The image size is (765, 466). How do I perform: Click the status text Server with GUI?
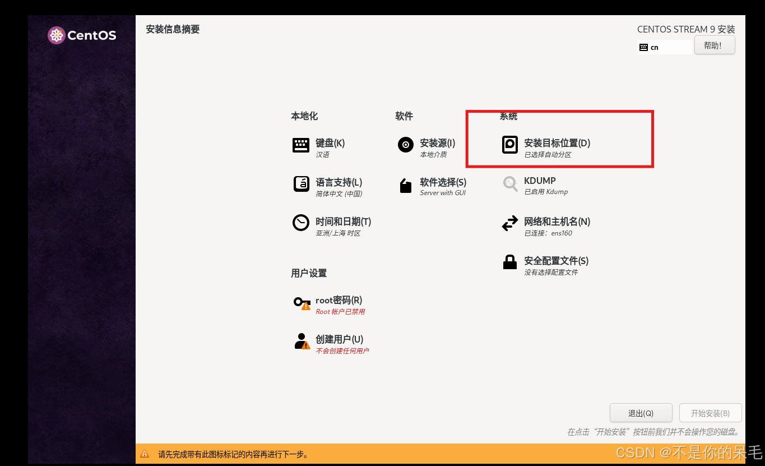coord(443,193)
